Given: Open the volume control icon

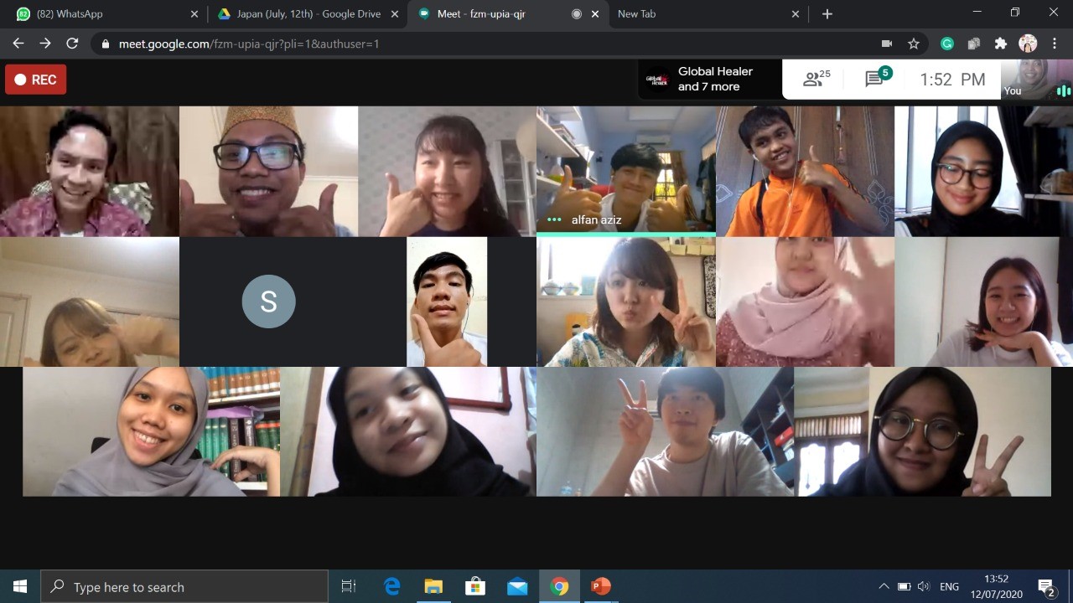Looking at the screenshot, I should [924, 586].
